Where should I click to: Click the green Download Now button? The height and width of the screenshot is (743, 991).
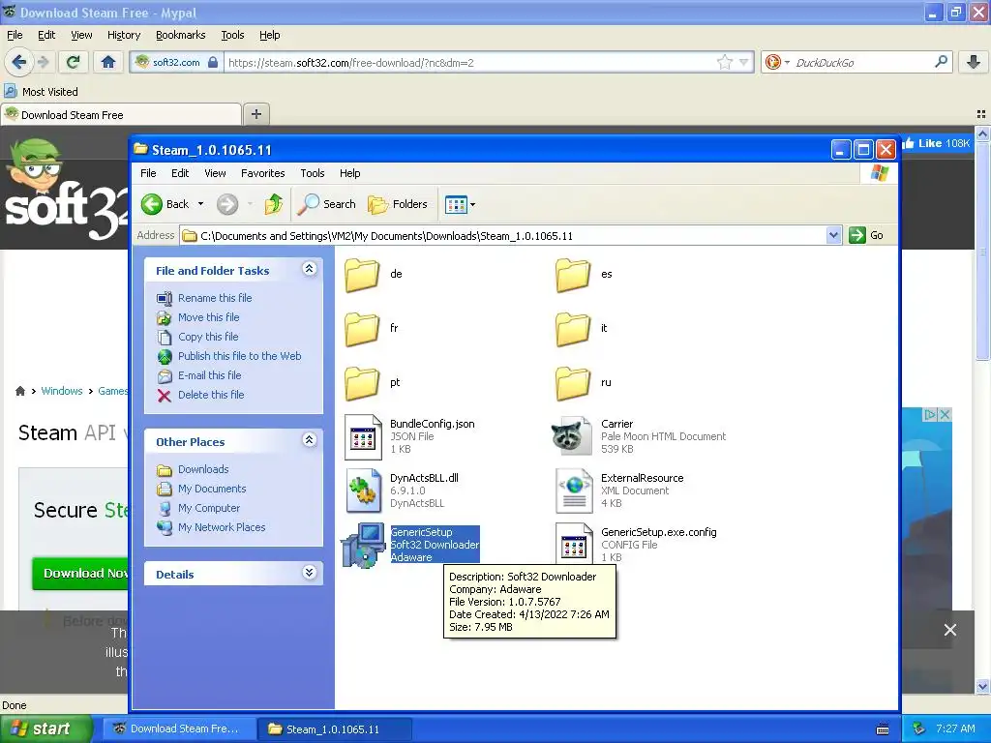point(80,573)
